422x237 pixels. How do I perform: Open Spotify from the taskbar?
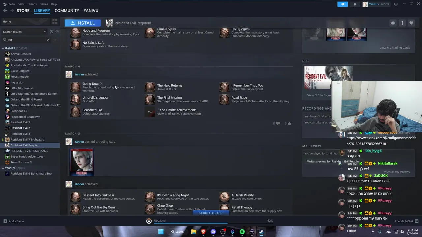coord(242,232)
